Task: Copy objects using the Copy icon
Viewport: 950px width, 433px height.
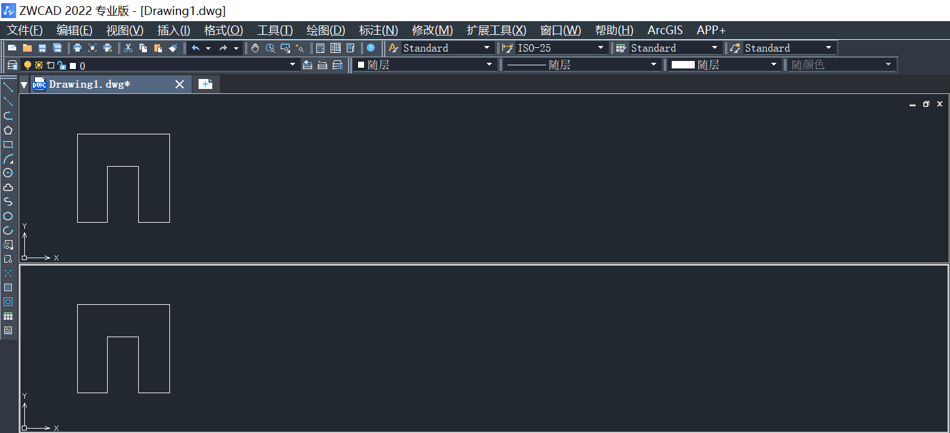Action: click(143, 48)
